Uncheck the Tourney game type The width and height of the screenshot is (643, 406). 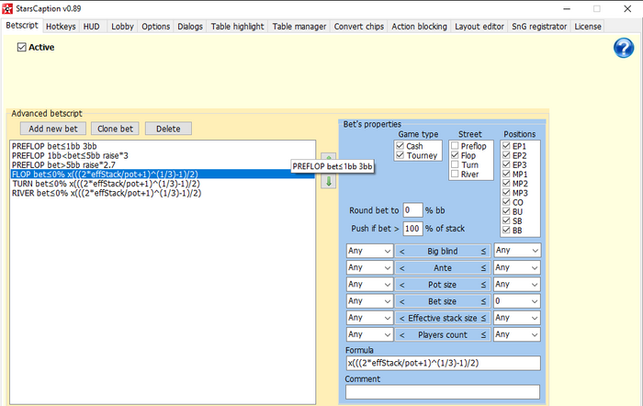click(x=400, y=156)
